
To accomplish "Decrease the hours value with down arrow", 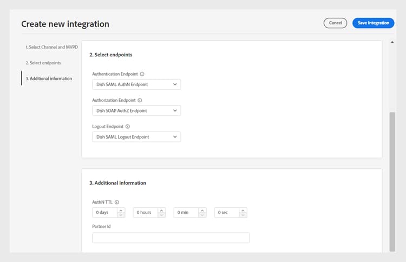I will point(162,215).
